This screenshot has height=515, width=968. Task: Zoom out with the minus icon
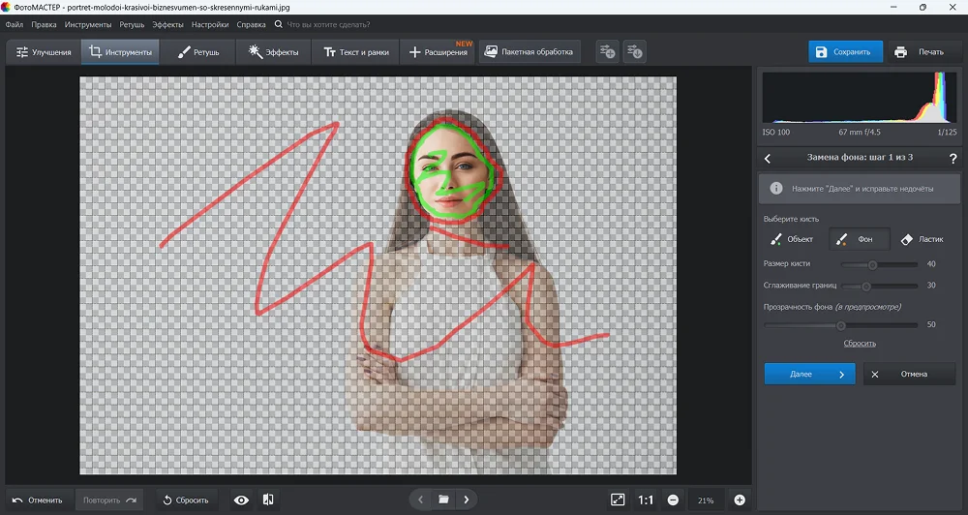tap(673, 500)
